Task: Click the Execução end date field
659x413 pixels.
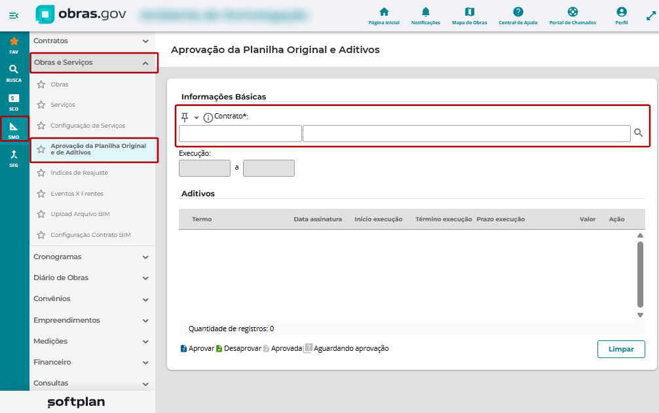Action: click(x=269, y=168)
